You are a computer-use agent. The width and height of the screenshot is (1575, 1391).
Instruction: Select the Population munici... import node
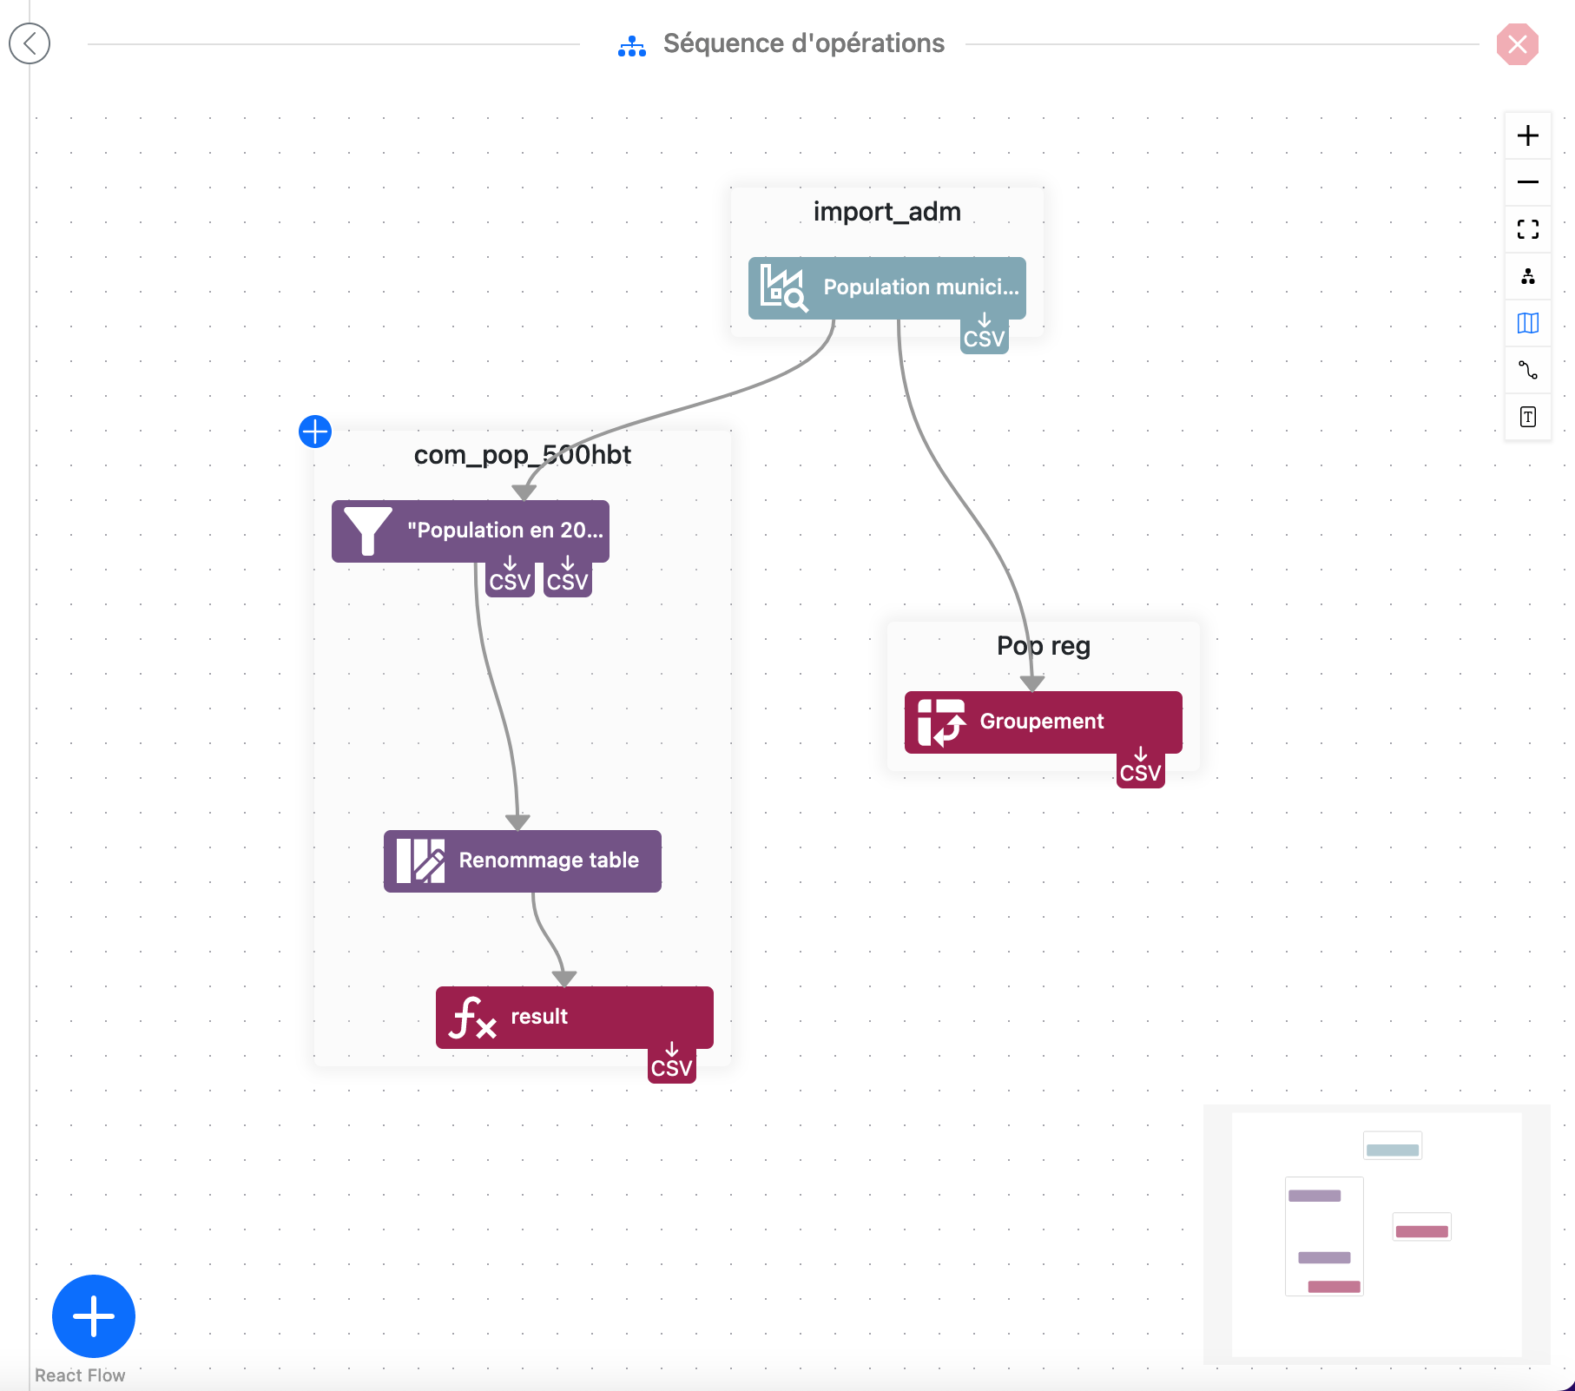click(x=886, y=287)
